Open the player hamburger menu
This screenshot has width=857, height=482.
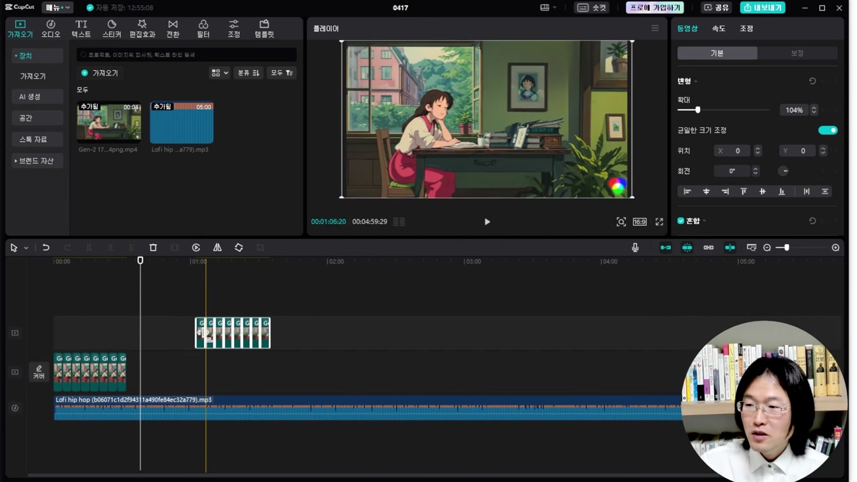point(655,29)
